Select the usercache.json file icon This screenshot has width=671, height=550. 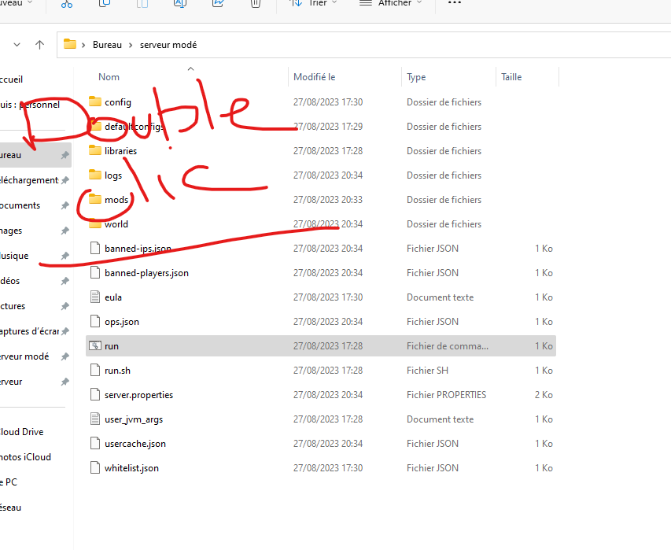pyautogui.click(x=95, y=444)
